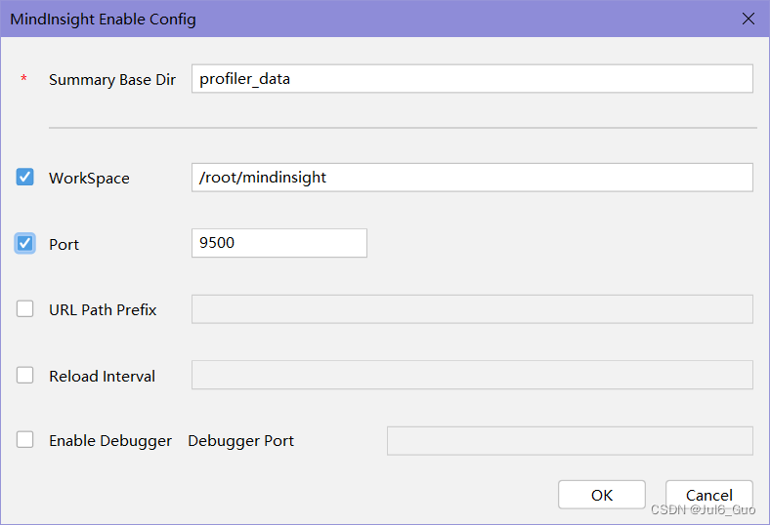
Task: Click the Debugger Port text field
Action: click(570, 441)
